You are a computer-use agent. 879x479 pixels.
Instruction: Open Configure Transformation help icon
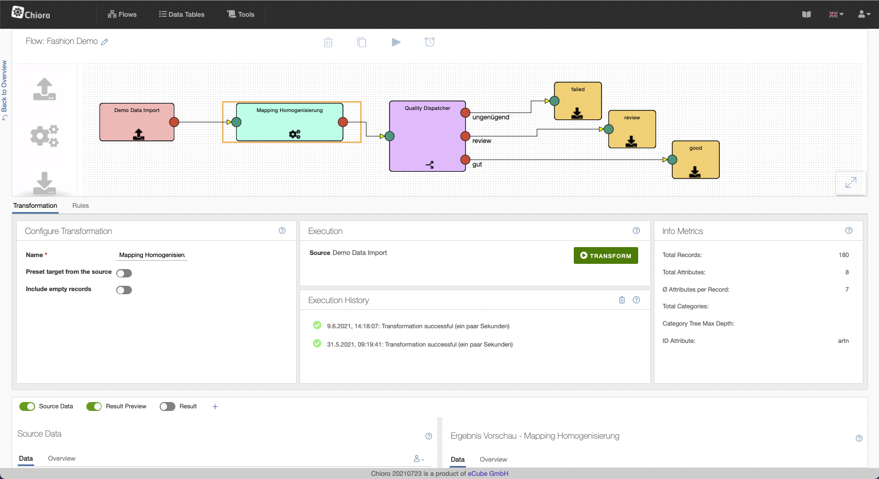(x=282, y=231)
